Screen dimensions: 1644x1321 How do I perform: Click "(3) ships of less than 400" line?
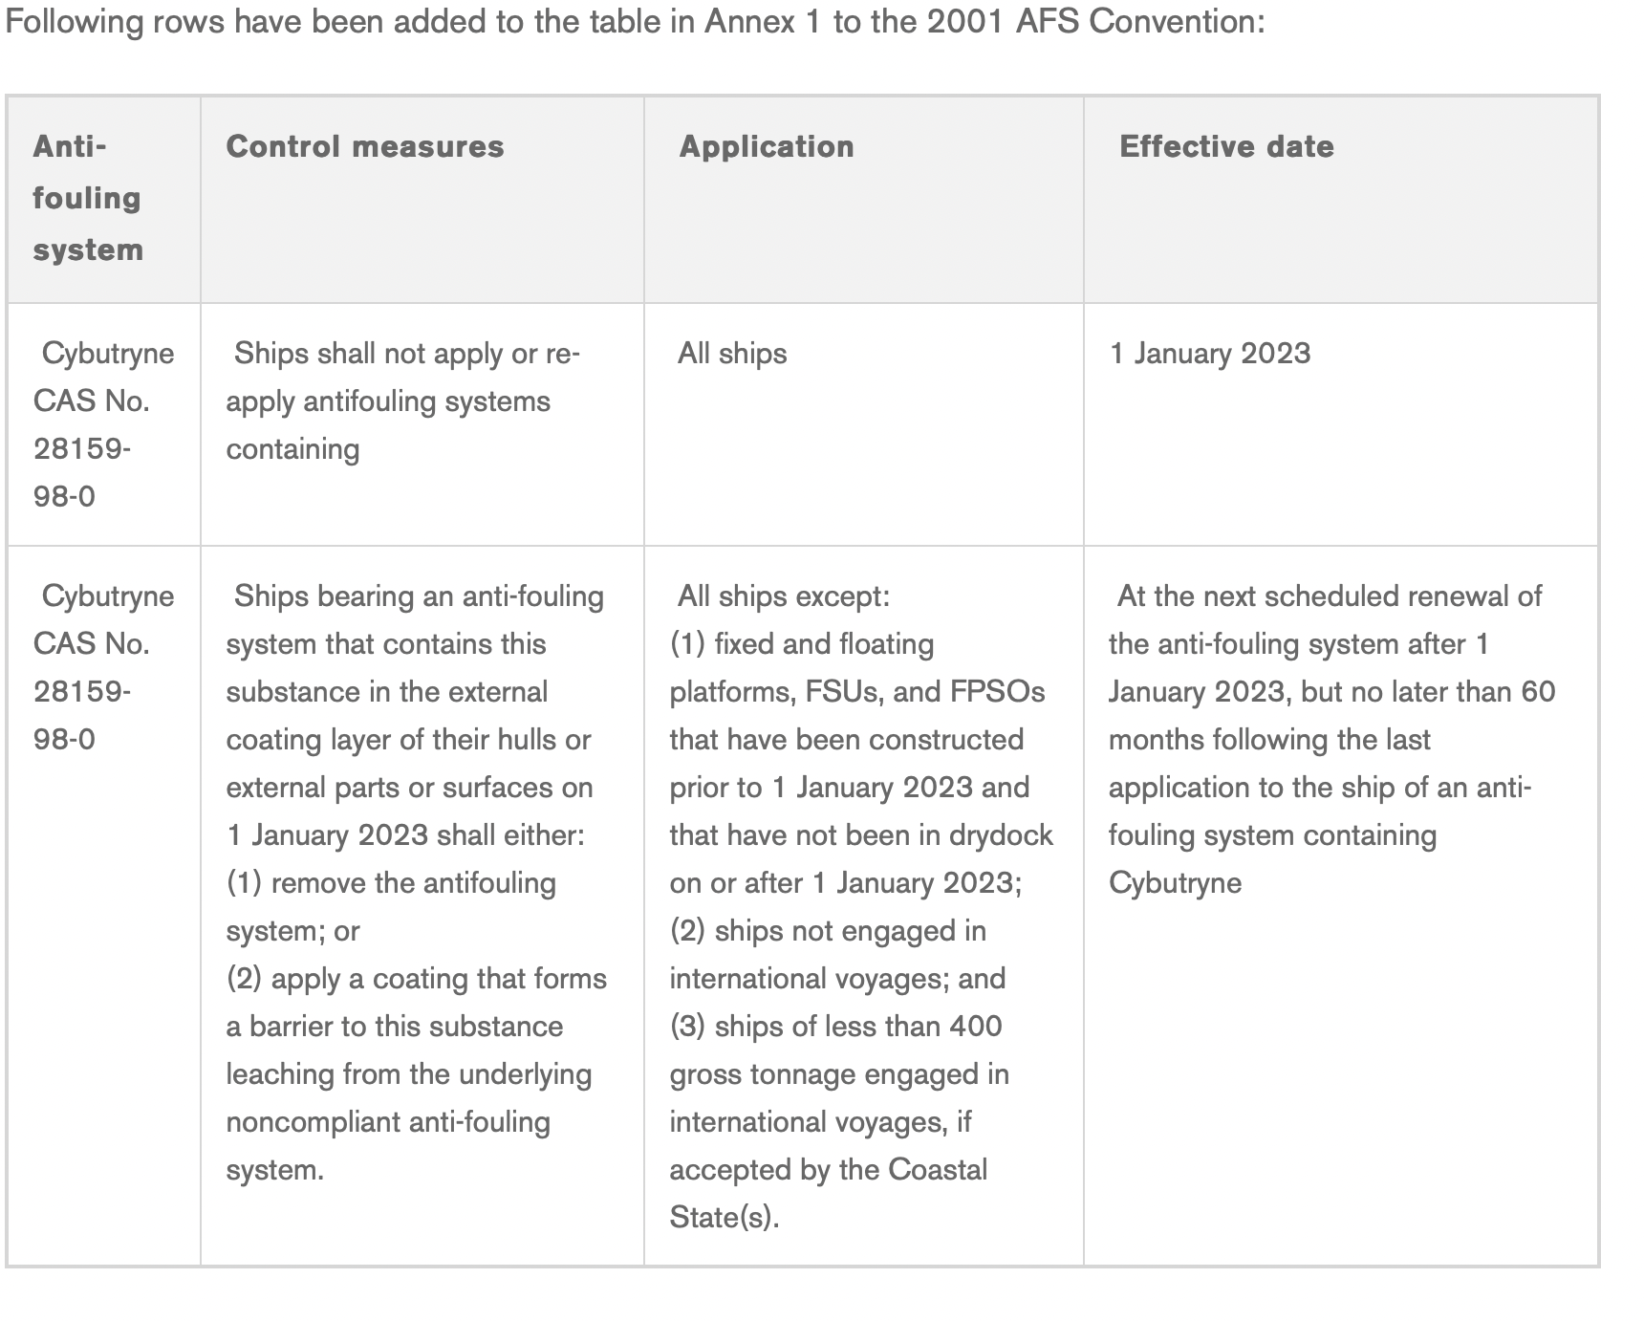[835, 1026]
